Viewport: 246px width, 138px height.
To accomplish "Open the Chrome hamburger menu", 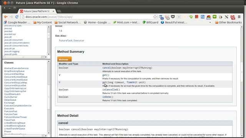I will point(239,17).
